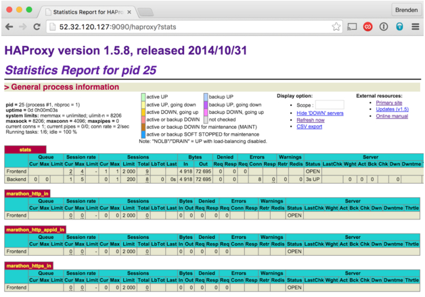
Task: Click the 'active or backup DOWN' swatch
Action: 143,119
